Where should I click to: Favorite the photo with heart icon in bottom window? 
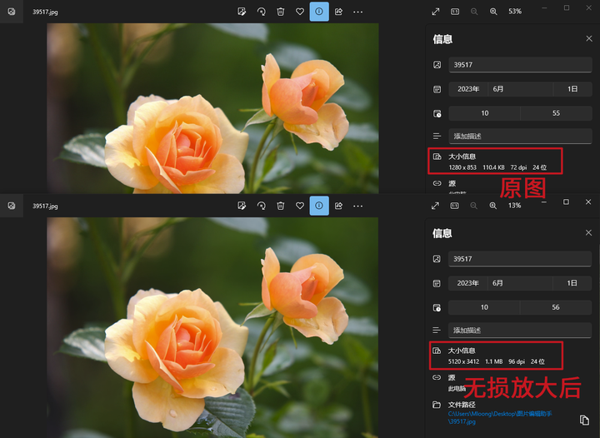pos(300,206)
